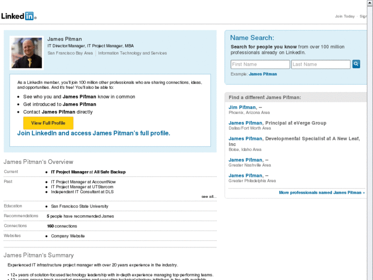Click the name search magnifier button
The height and width of the screenshot is (280, 373).
point(356,64)
